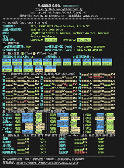Click the AS3320 DTAG badge
This screenshot has width=124, height=168.
point(47,62)
